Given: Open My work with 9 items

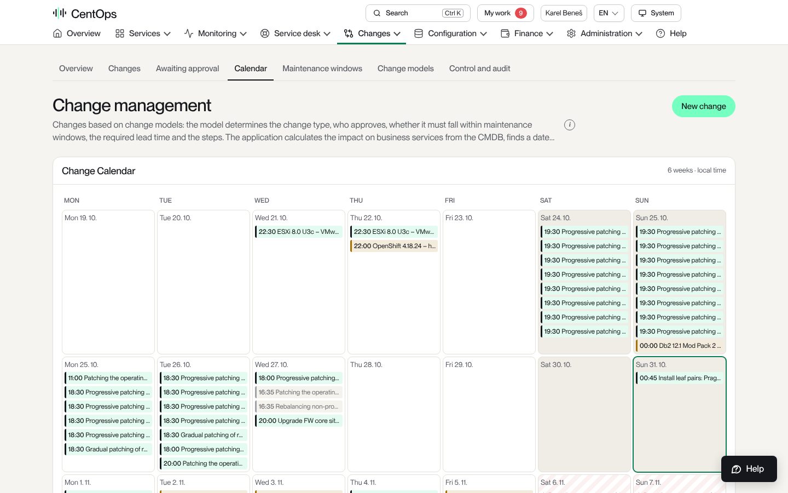Looking at the screenshot, I should (506, 13).
